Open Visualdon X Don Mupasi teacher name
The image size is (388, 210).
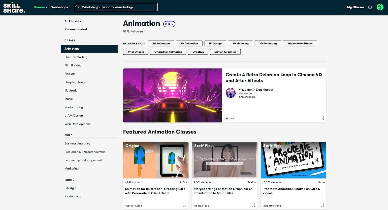click(256, 90)
